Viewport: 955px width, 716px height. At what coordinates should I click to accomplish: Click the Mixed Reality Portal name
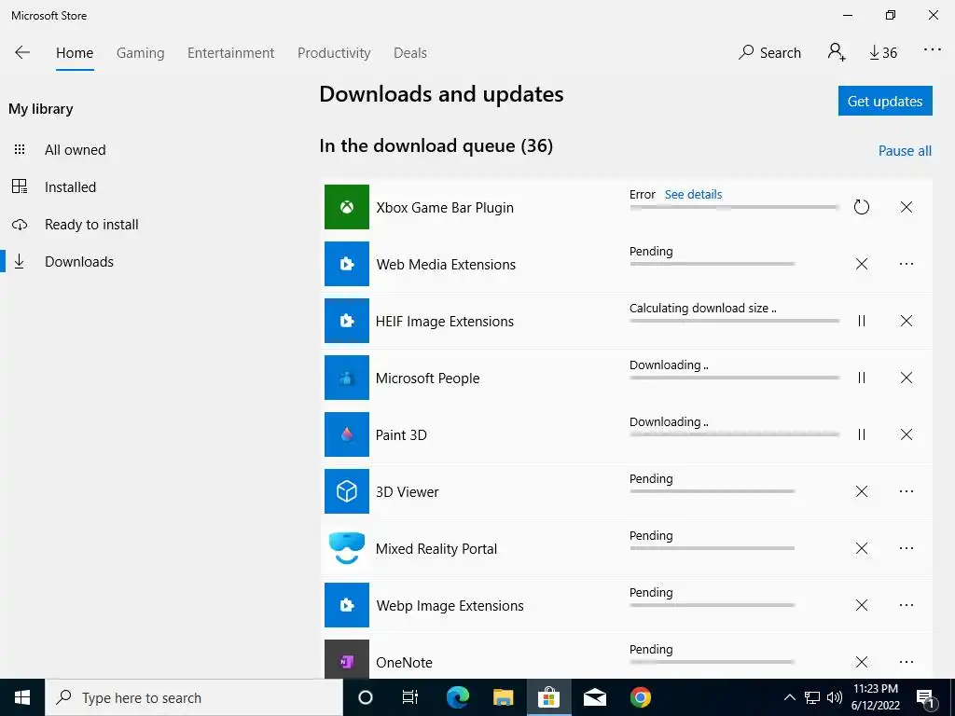pos(436,548)
